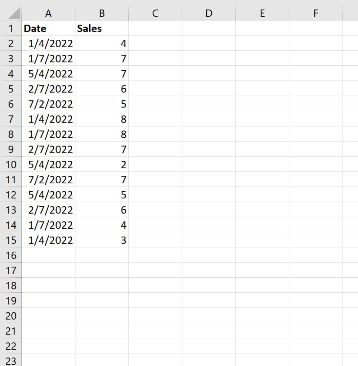Select column B header
Screen dimensions: 358x366
click(102, 14)
